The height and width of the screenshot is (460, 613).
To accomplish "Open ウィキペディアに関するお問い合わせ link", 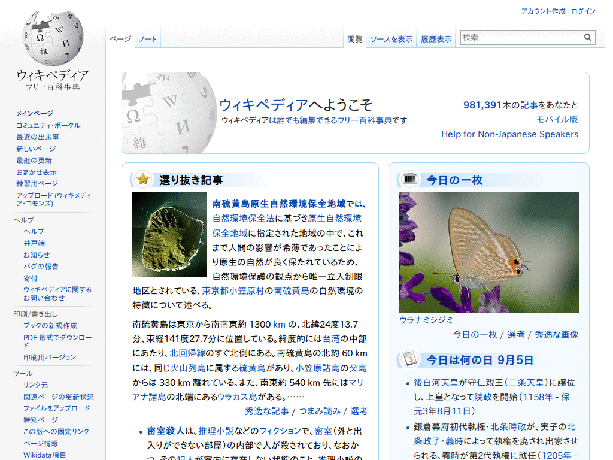I will pos(57,293).
